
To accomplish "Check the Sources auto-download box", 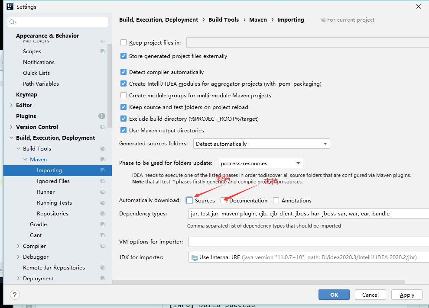I will pos(189,200).
